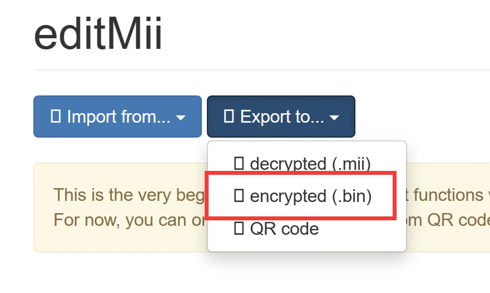Collapse the Export to caret arrow

334,118
